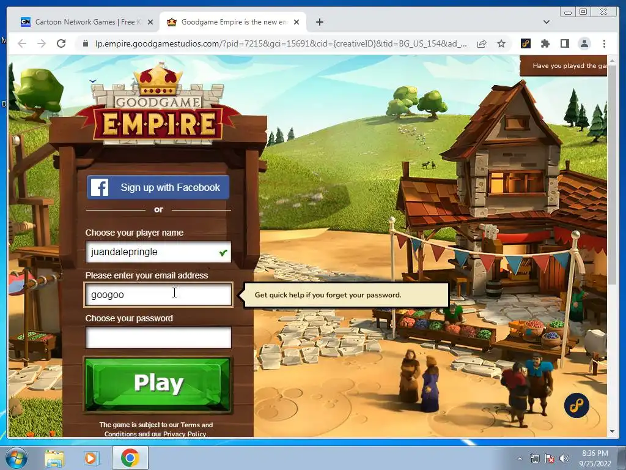Screen dimensions: 626x470
Task: Open the Extensions puzzle menu
Action: click(545, 43)
